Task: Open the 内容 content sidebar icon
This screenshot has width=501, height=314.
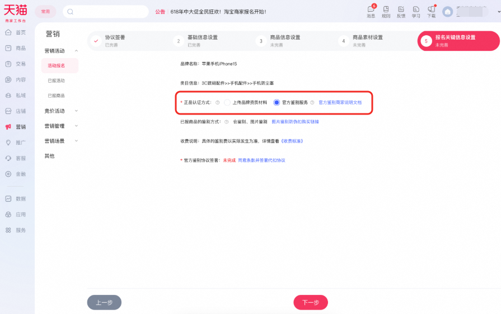Action: point(8,80)
